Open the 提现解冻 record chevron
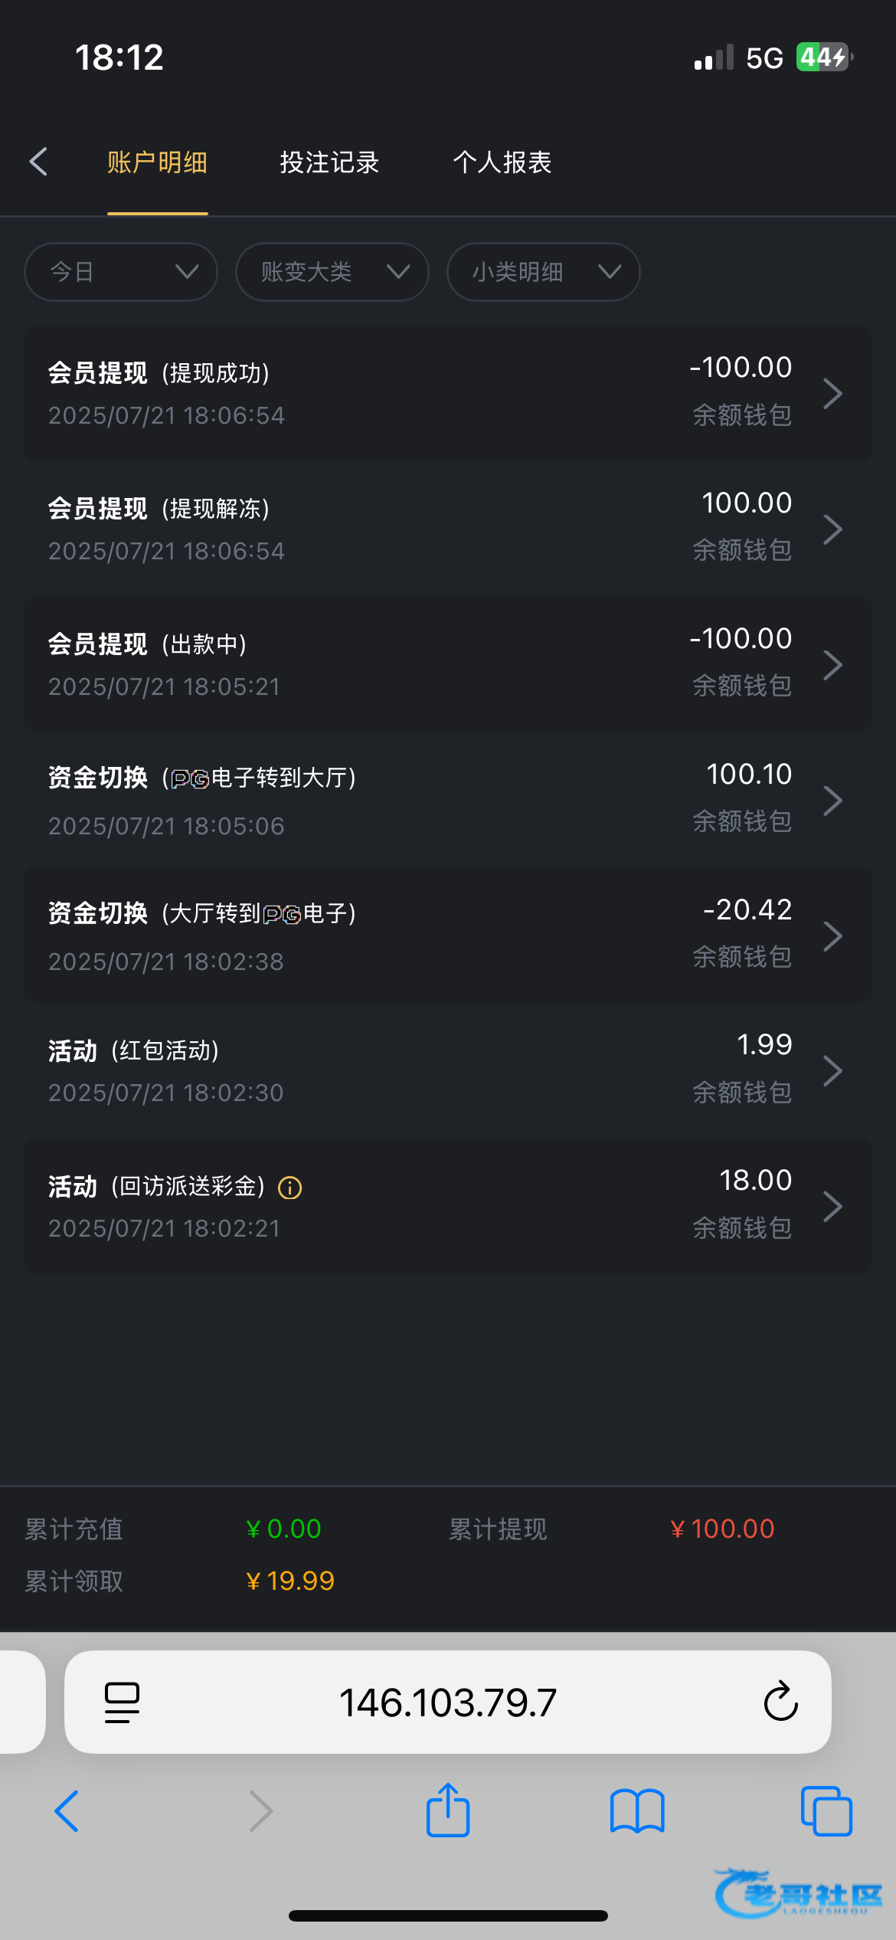Screen dimensions: 896x1940 point(832,529)
